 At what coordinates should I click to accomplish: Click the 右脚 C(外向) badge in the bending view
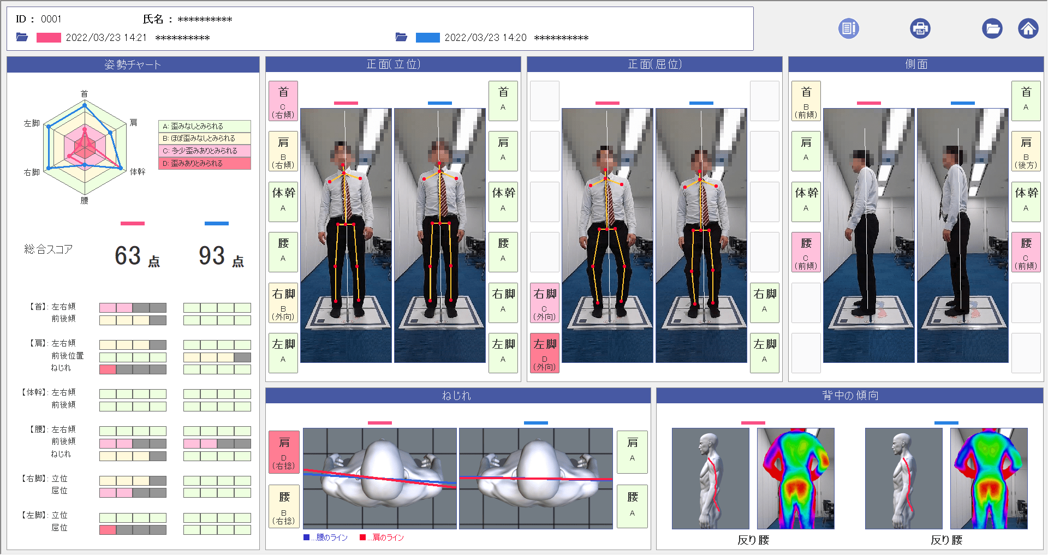click(x=544, y=302)
